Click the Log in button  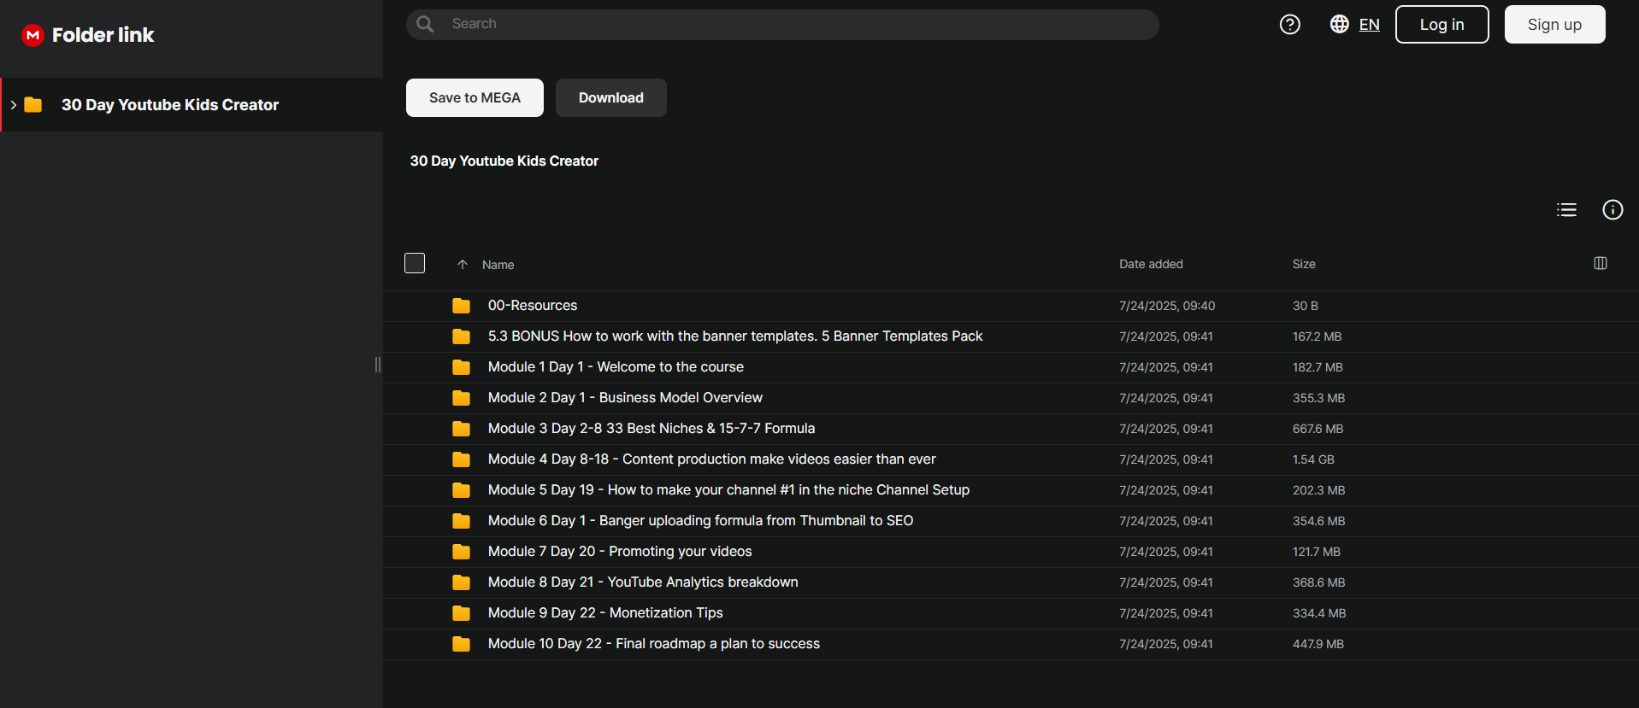click(x=1441, y=25)
